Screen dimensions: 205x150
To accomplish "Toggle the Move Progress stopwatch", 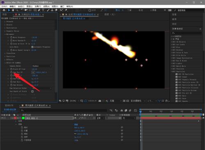I will pyautogui.click(x=11, y=37).
